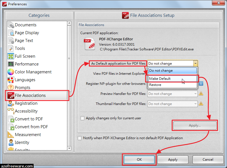Click the Accessibility glasses icon
The height and width of the screenshot is (168, 227).
[11, 111]
